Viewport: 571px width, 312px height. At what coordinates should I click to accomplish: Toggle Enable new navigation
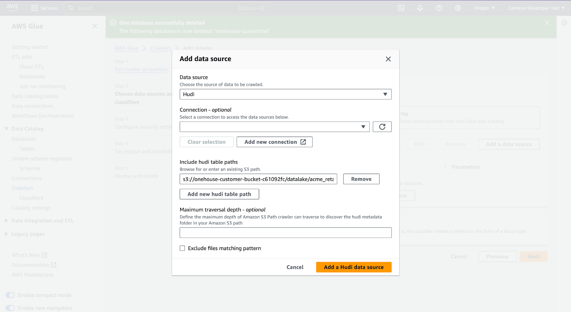tap(10, 308)
